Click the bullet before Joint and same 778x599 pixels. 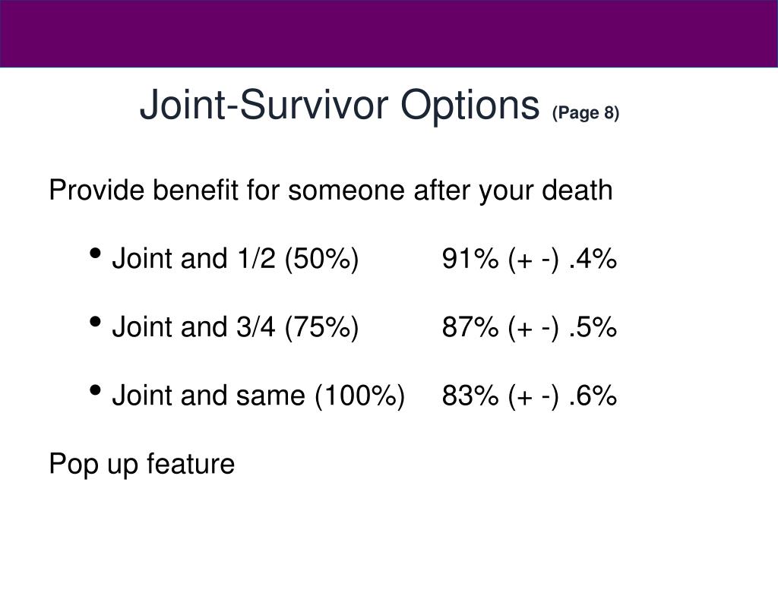[x=95, y=390]
